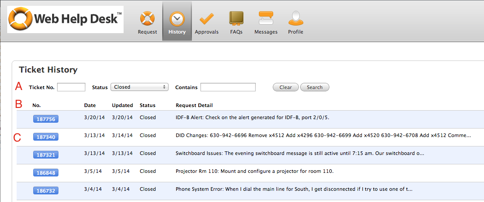Image resolution: width=484 pixels, height=202 pixels.
Task: Sort by the Updated column header
Action: tap(122, 105)
